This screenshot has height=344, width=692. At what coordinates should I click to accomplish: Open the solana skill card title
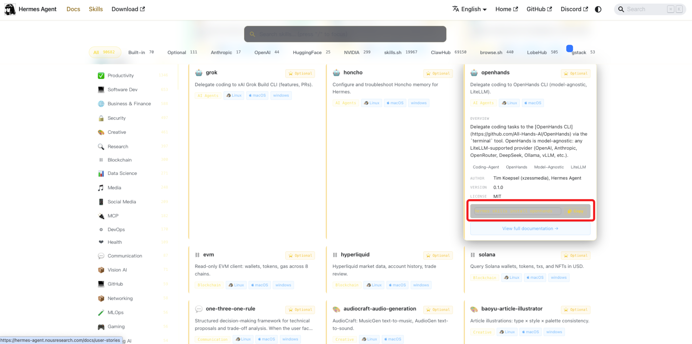pos(487,255)
